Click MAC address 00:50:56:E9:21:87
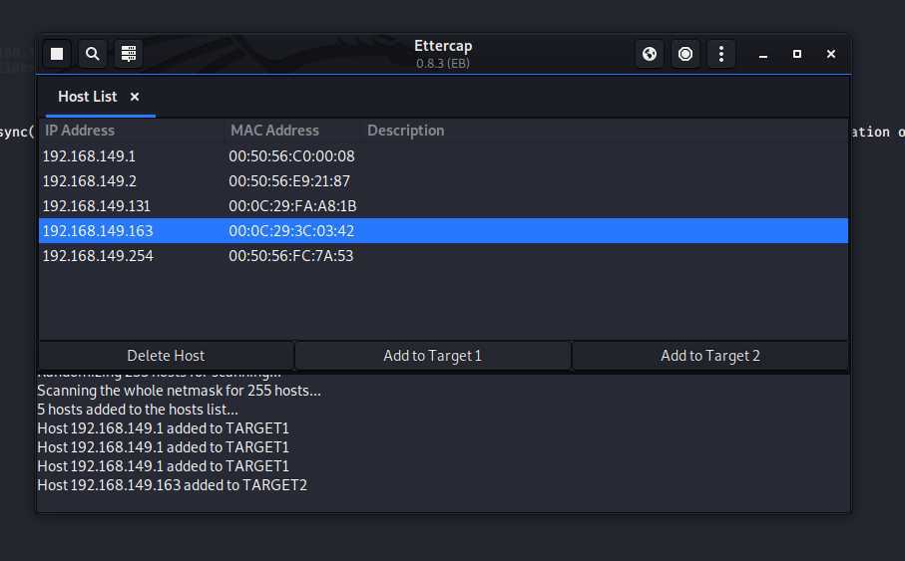The width and height of the screenshot is (905, 561). [289, 181]
